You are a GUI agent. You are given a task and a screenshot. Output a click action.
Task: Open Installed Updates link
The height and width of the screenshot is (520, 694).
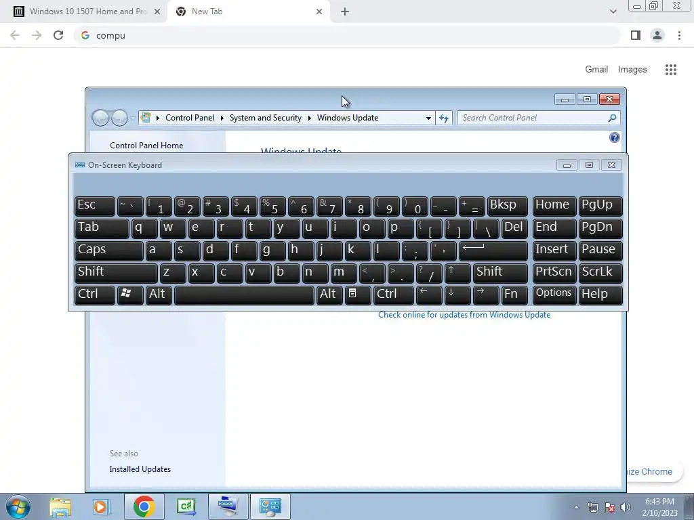(140, 469)
